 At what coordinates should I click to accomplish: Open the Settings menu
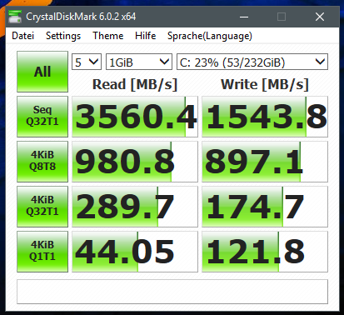pos(63,36)
